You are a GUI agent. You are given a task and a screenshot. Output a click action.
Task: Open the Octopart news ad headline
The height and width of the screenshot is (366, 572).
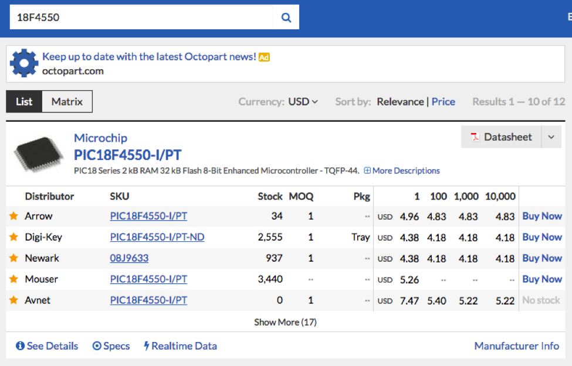pyautogui.click(x=149, y=56)
